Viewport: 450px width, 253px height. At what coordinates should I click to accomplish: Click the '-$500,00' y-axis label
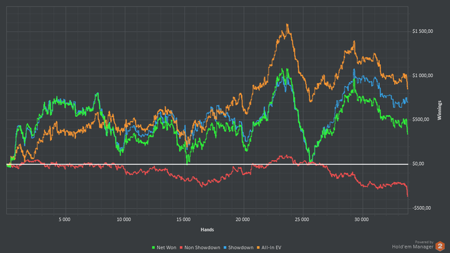pos(422,207)
